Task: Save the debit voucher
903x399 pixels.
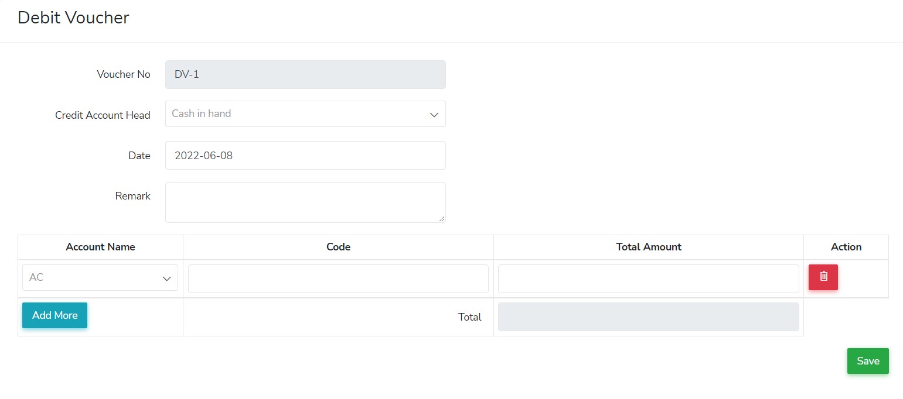Action: click(867, 361)
